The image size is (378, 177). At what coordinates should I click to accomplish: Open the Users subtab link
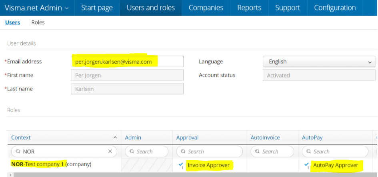pos(12,22)
